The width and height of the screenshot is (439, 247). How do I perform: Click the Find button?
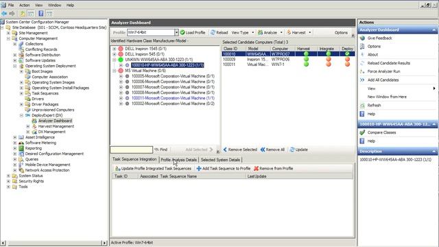161,150
